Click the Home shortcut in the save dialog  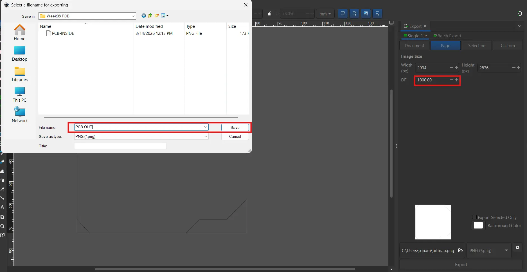(x=19, y=33)
